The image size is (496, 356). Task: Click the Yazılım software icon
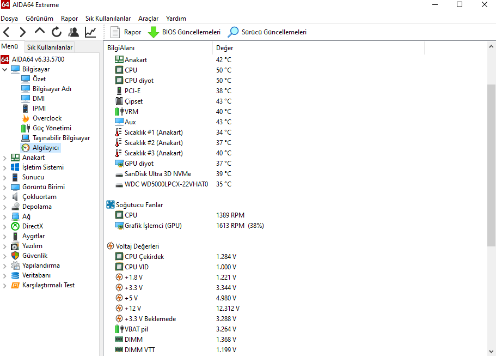[15, 246]
